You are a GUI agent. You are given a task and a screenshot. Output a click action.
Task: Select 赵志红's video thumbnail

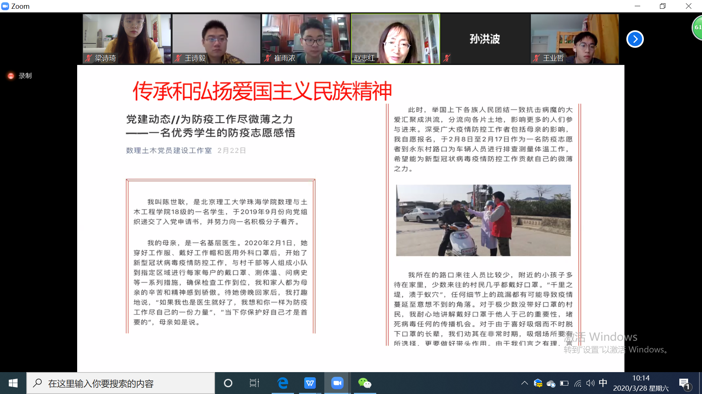(396, 39)
